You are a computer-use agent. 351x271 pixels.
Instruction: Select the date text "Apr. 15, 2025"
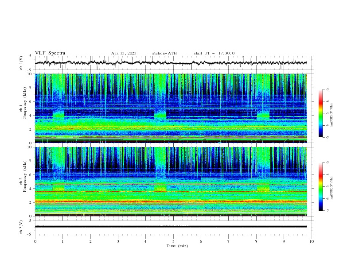(124, 53)
